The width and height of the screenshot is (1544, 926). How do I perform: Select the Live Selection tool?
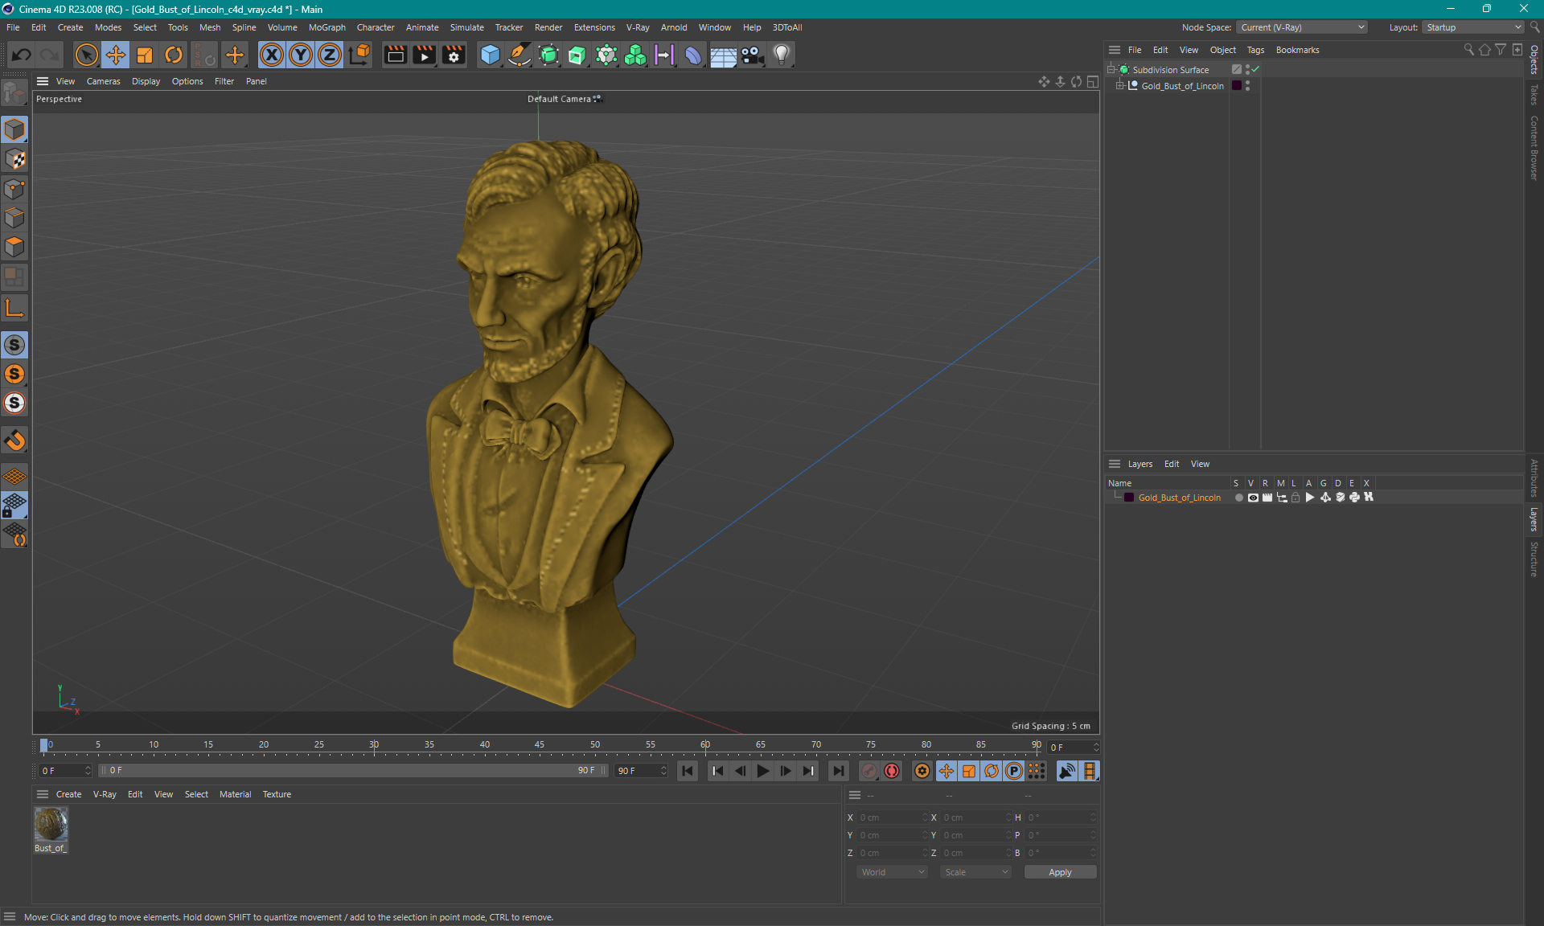[x=86, y=55]
